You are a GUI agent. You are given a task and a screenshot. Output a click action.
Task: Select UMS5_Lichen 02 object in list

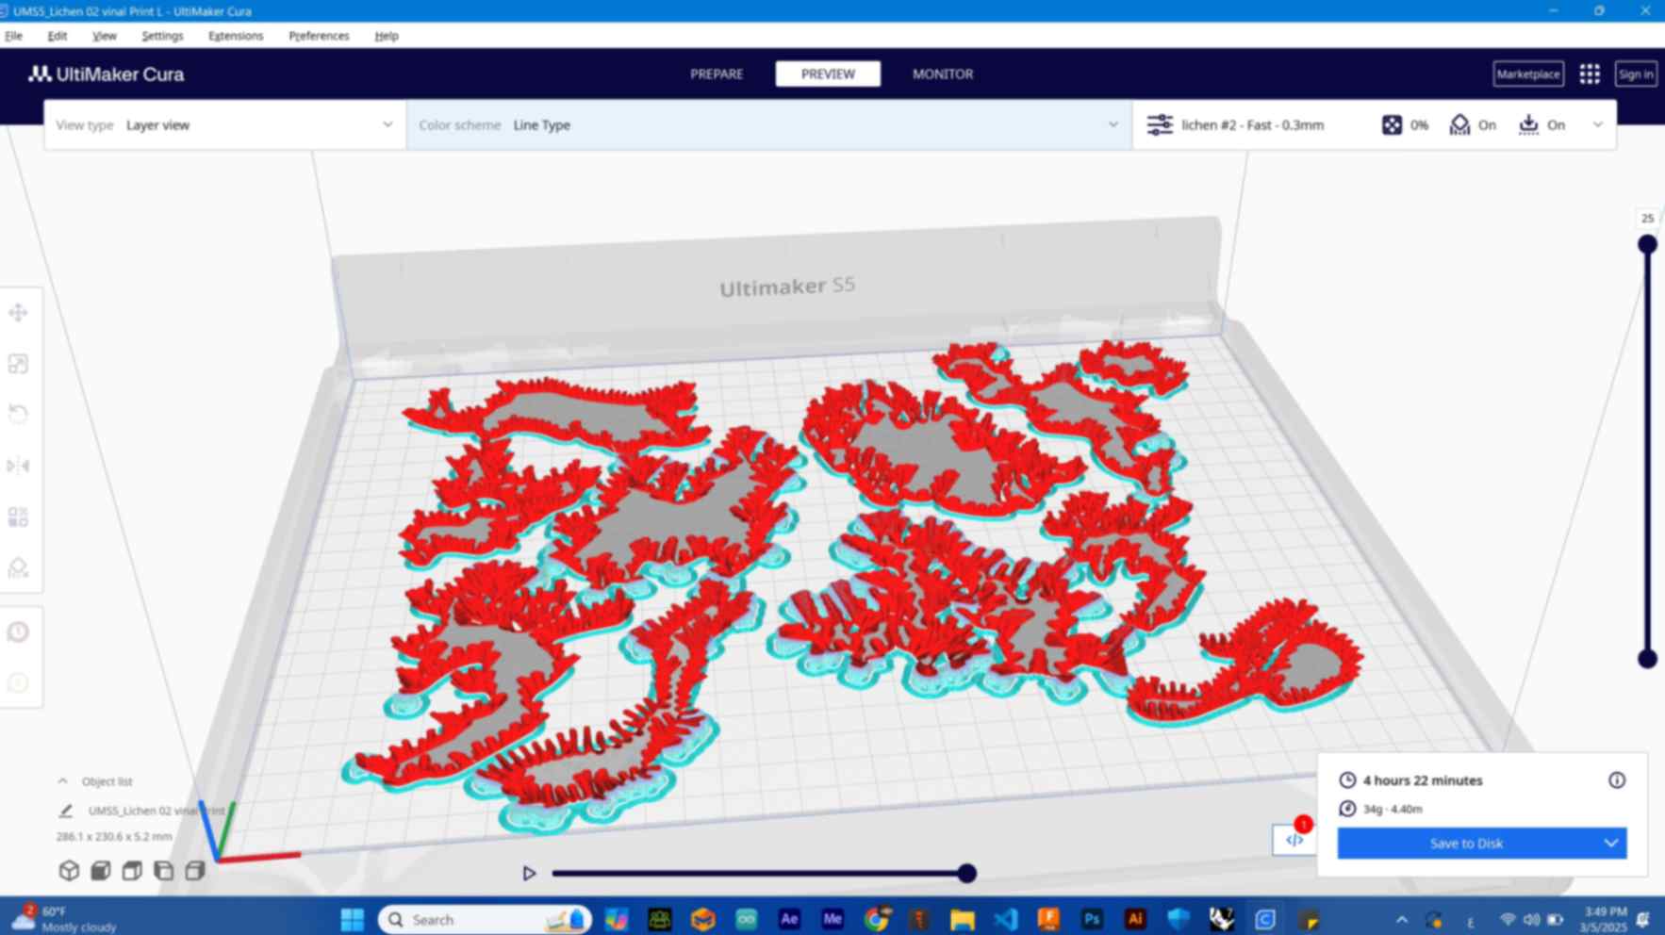tap(157, 811)
